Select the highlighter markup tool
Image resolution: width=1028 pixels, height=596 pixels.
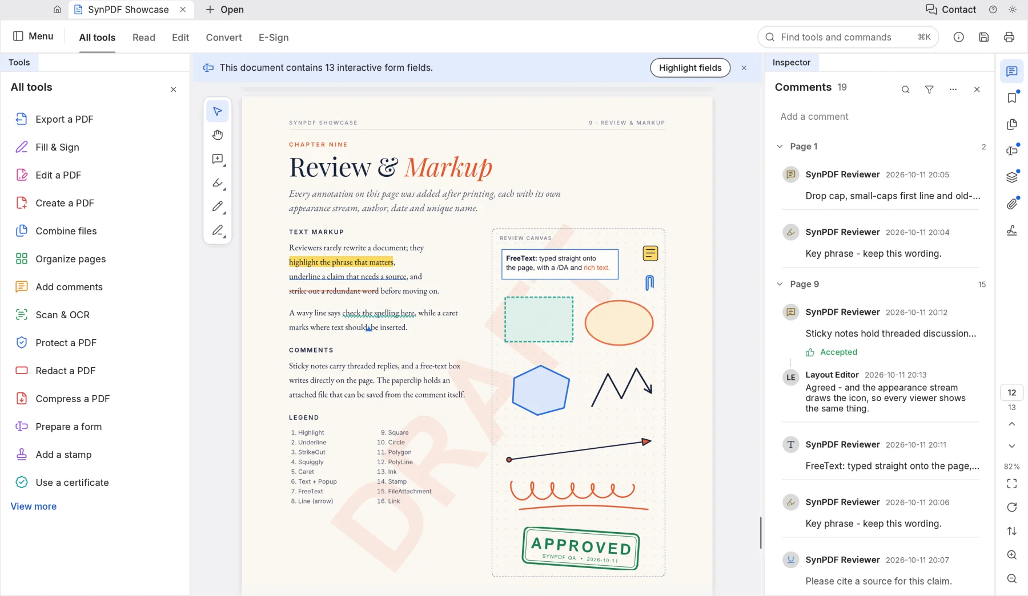pos(218,183)
